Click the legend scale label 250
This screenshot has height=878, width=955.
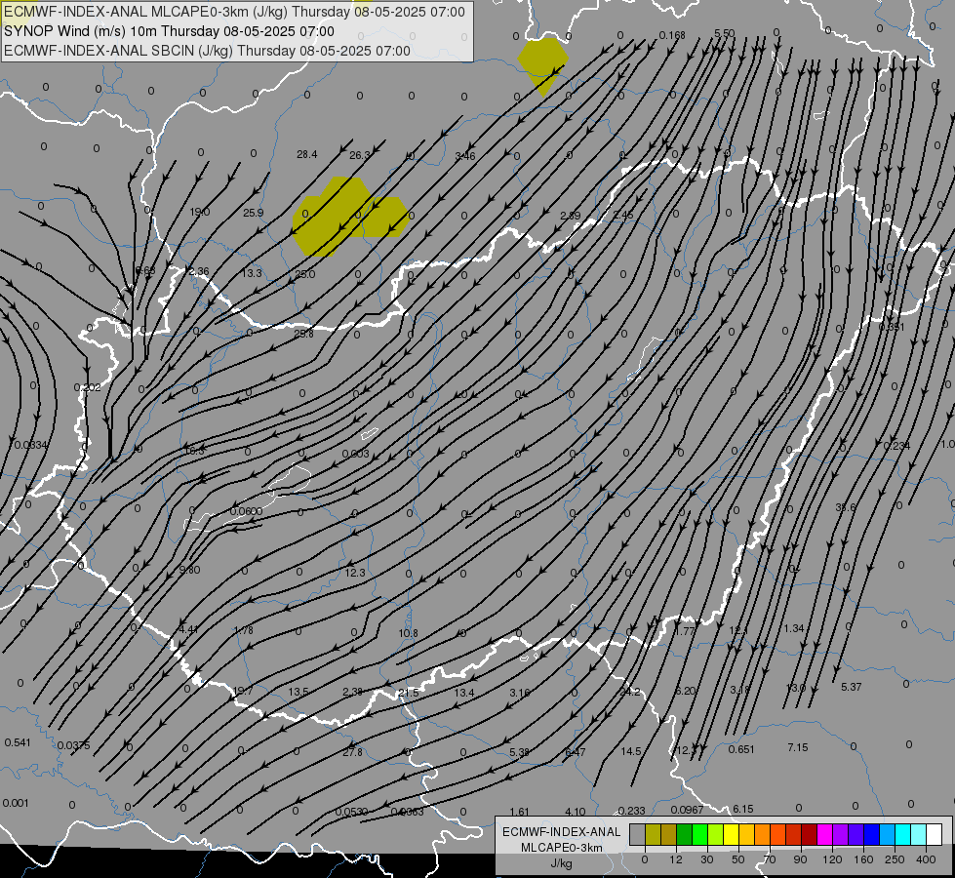[x=895, y=859]
